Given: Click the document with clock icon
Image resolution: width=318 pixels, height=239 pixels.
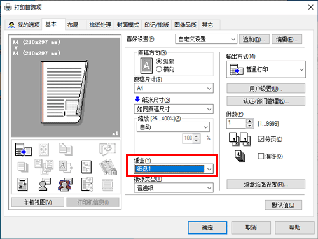Looking at the screenshot, I should tap(87, 184).
